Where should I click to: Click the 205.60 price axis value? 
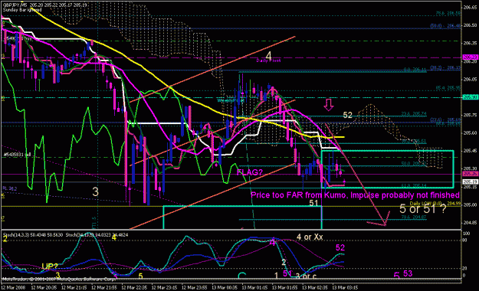(x=471, y=132)
